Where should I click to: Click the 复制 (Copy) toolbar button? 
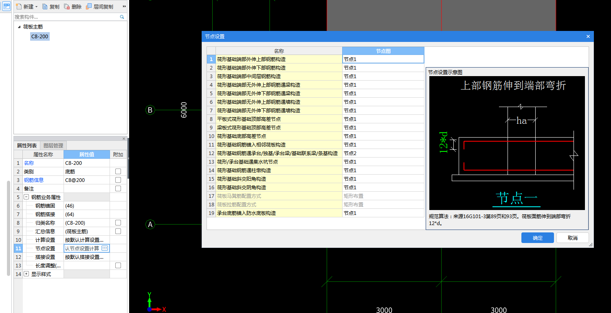coord(51,7)
